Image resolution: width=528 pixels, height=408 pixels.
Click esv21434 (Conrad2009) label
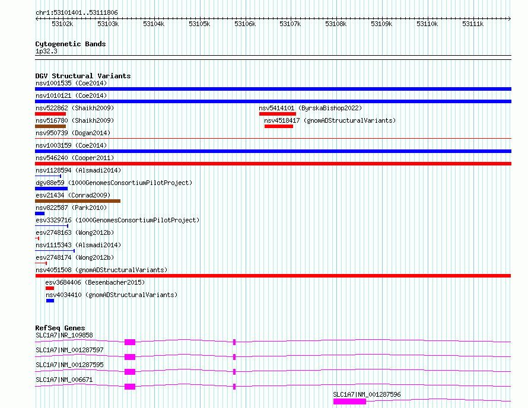pos(73,195)
